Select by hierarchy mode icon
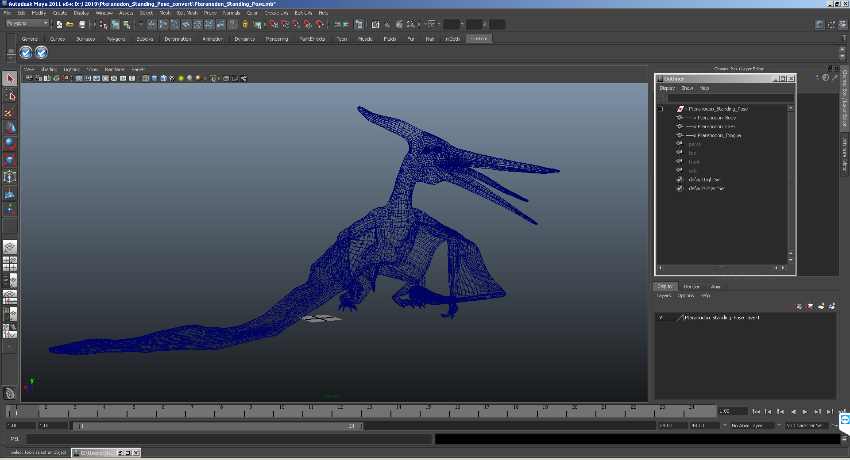 click(x=104, y=24)
